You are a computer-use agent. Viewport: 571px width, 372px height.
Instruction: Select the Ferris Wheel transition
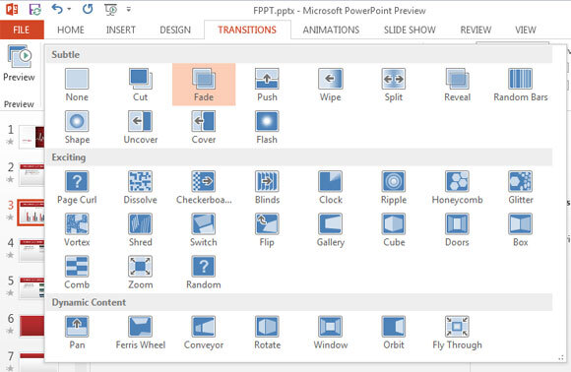coord(140,333)
